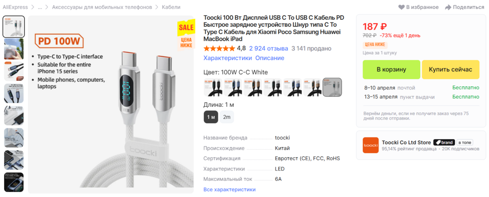Screen dimensions: 489x197
Task: Open the Характеристики tab link
Action: (x=227, y=58)
